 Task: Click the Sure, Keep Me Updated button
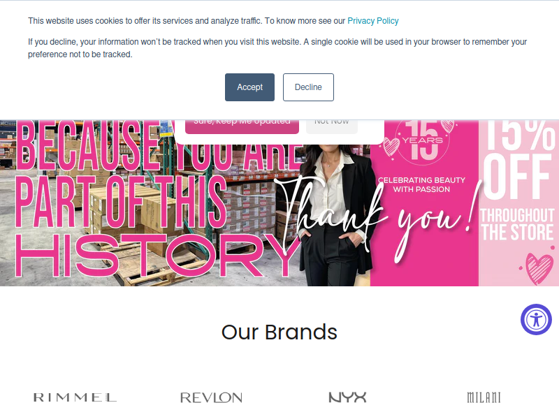pyautogui.click(x=242, y=126)
